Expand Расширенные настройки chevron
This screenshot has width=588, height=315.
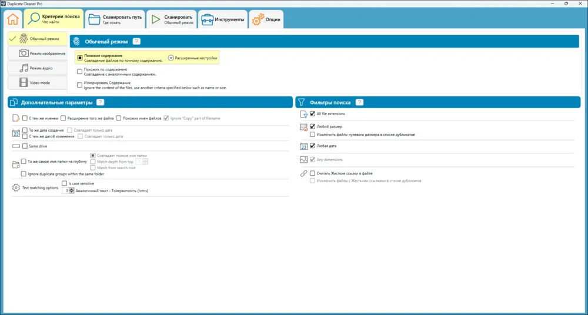[x=171, y=58]
